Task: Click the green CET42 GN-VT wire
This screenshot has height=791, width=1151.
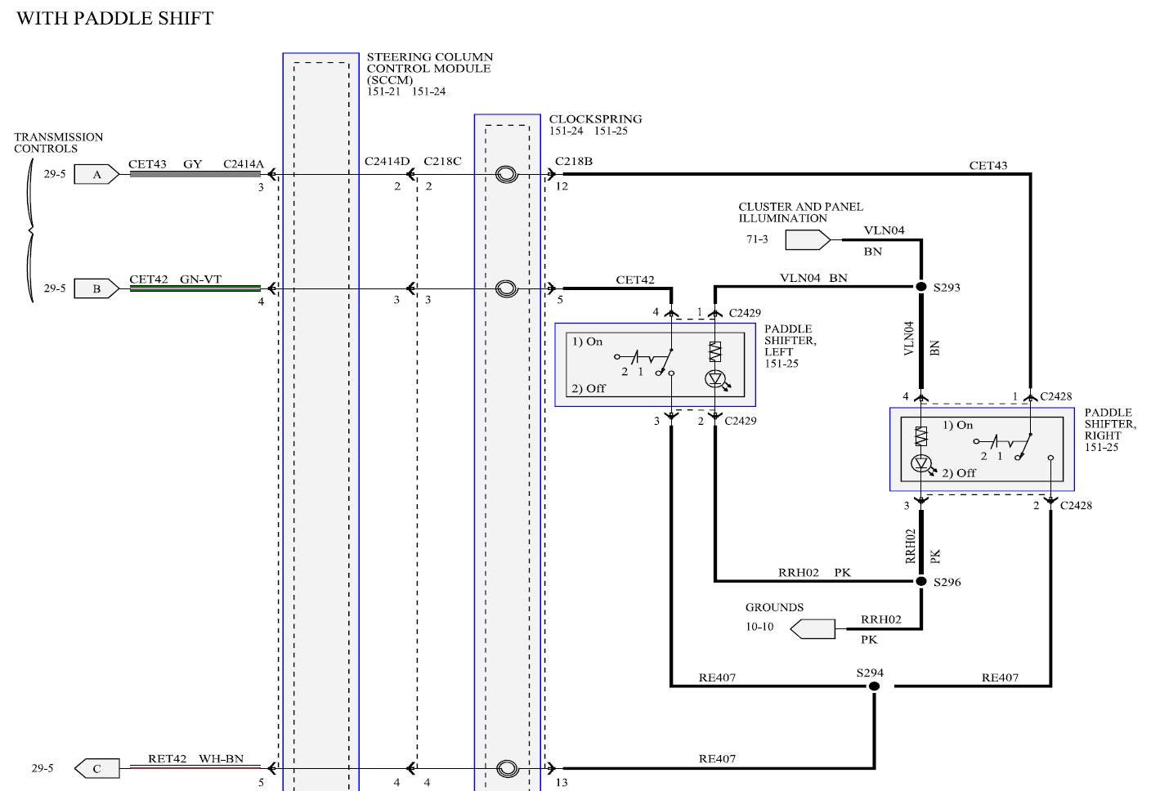Action: [x=195, y=288]
